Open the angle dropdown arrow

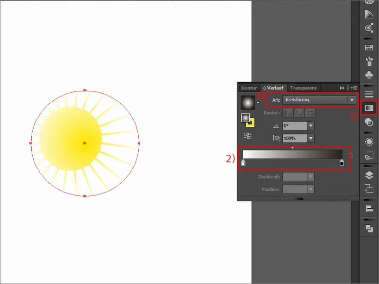coord(311,126)
